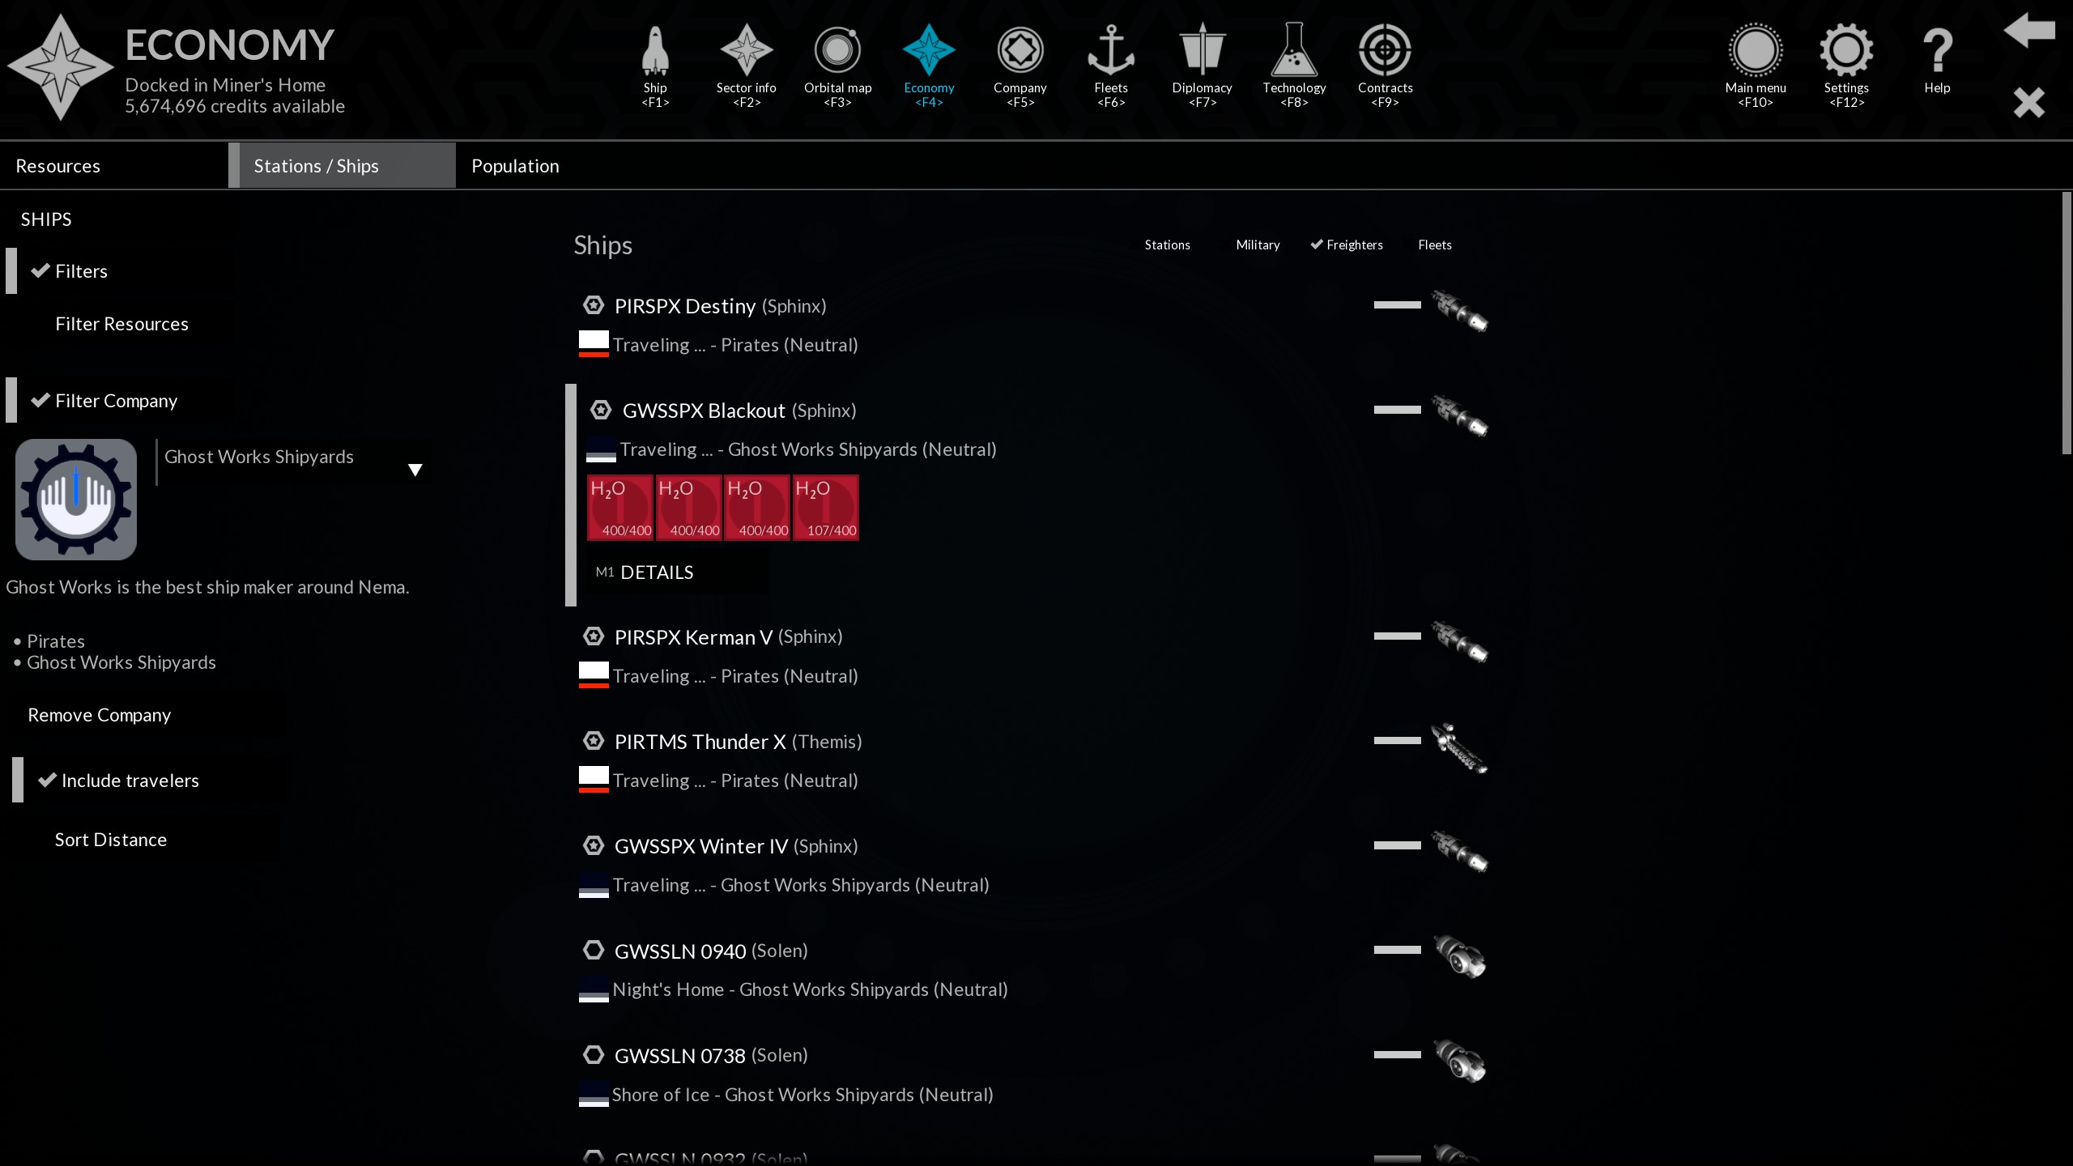Click the Help question mark icon
Image resolution: width=2073 pixels, height=1166 pixels.
[1937, 51]
